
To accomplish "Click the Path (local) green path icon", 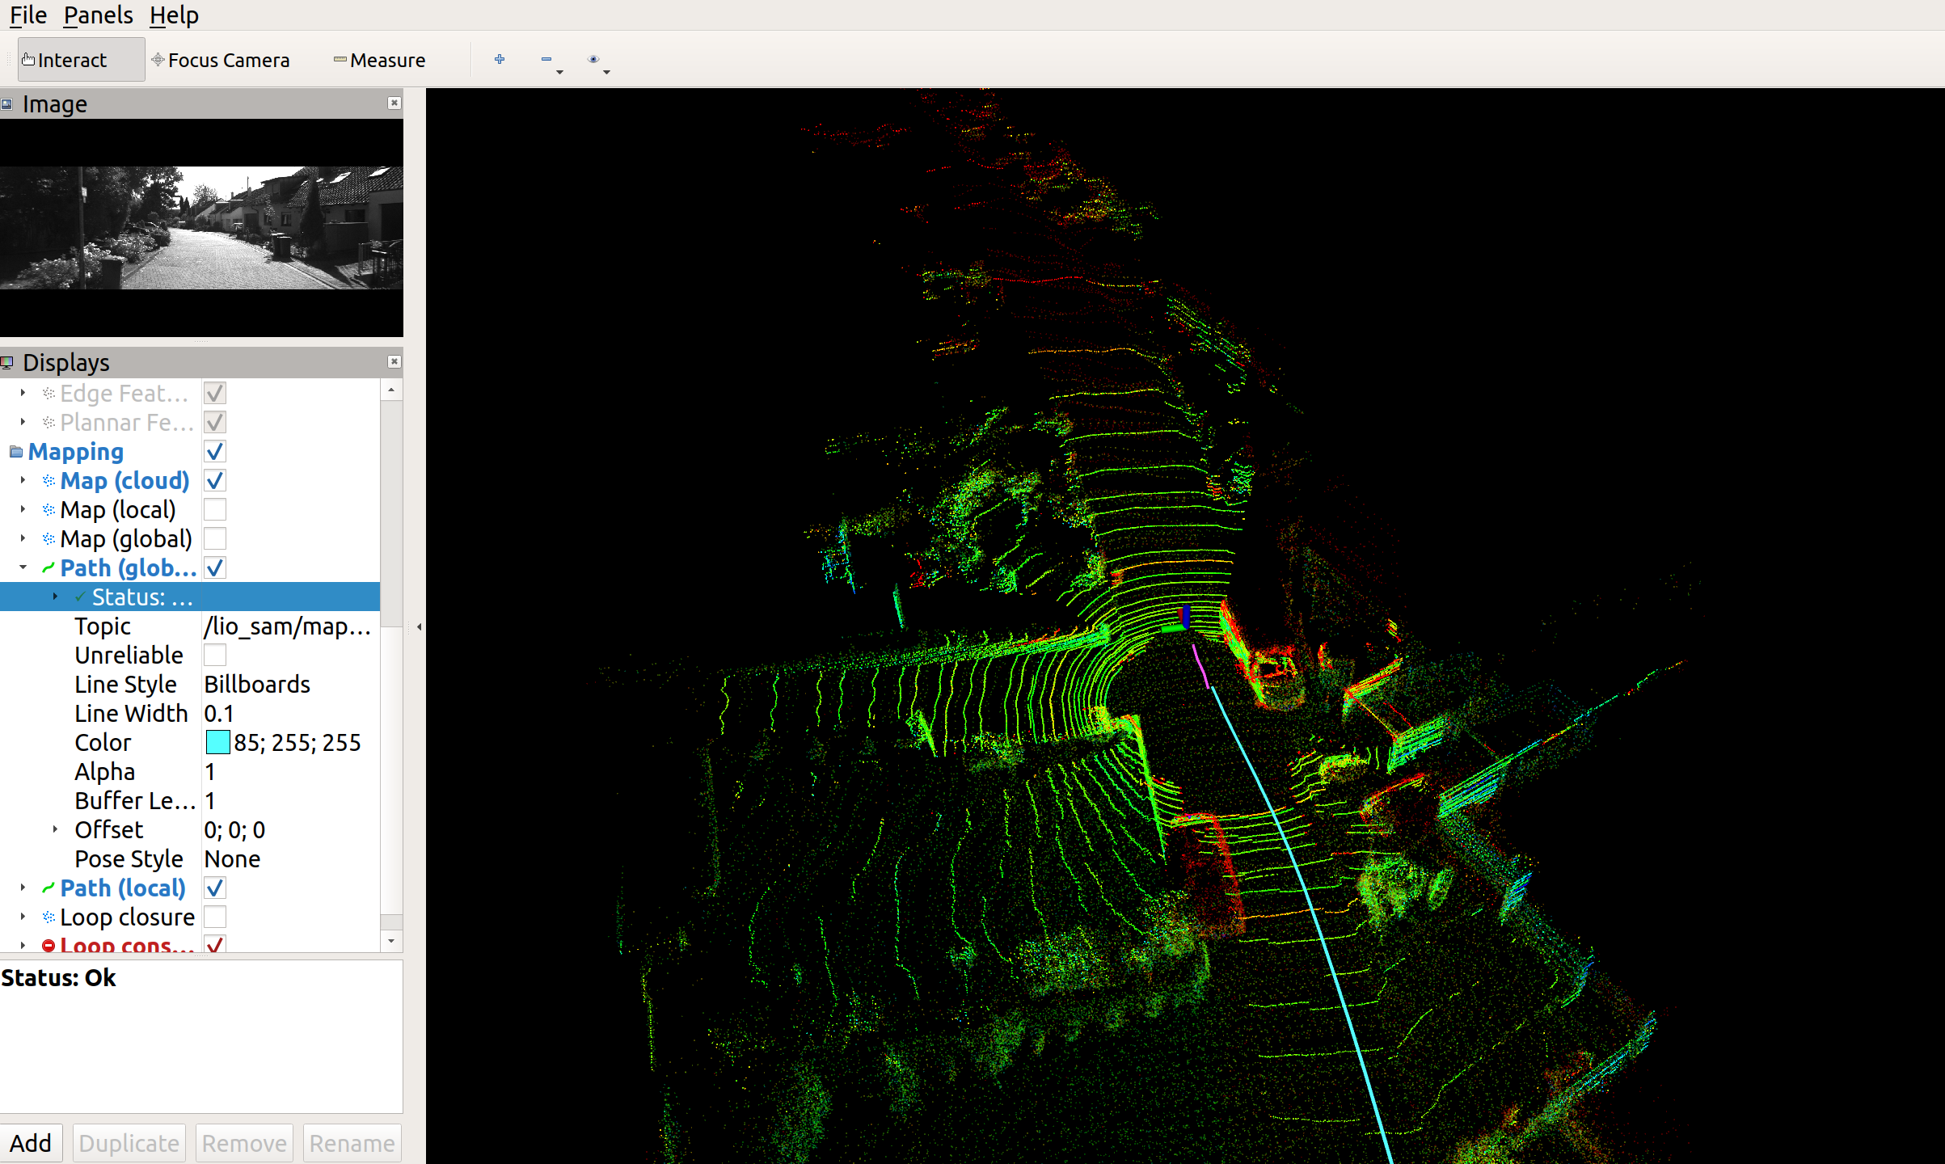I will point(49,888).
